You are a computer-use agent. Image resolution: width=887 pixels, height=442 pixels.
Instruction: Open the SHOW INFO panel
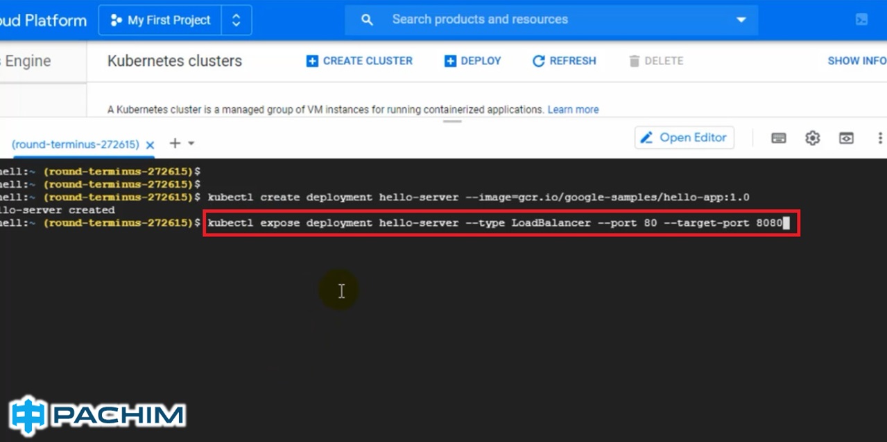[857, 61]
